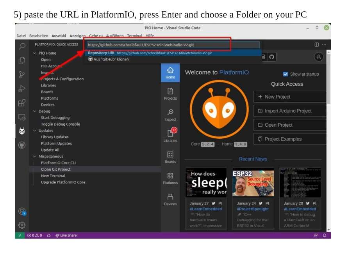Open Platforms in the PIO Home sidebar

pos(170,178)
